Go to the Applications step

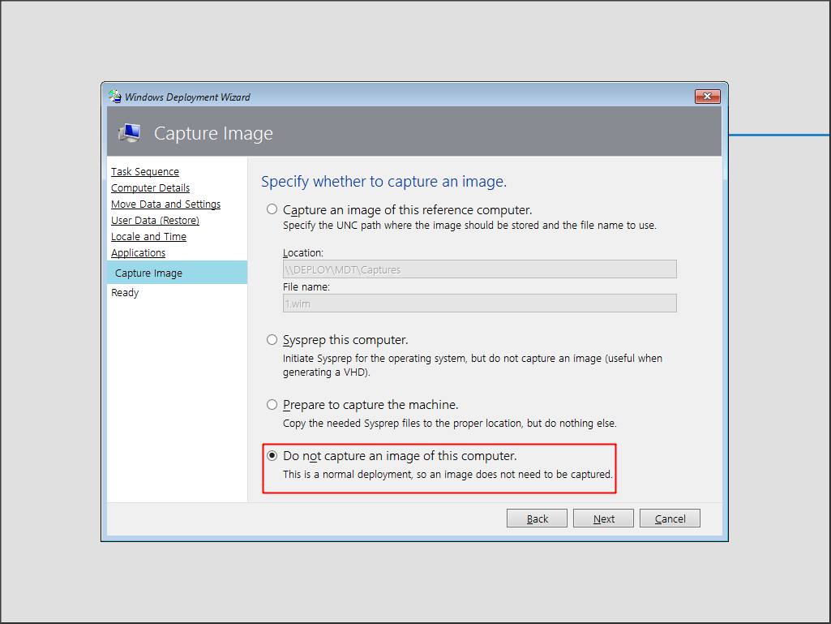click(138, 253)
